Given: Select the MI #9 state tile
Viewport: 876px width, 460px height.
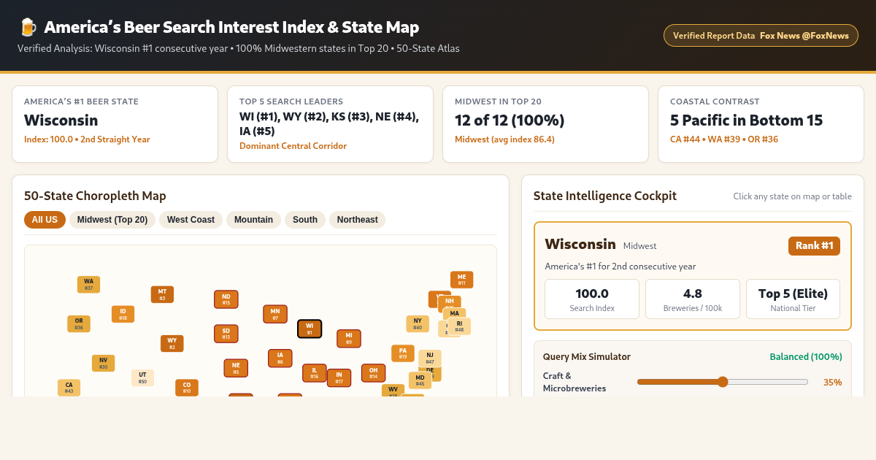Looking at the screenshot, I should pos(349,339).
